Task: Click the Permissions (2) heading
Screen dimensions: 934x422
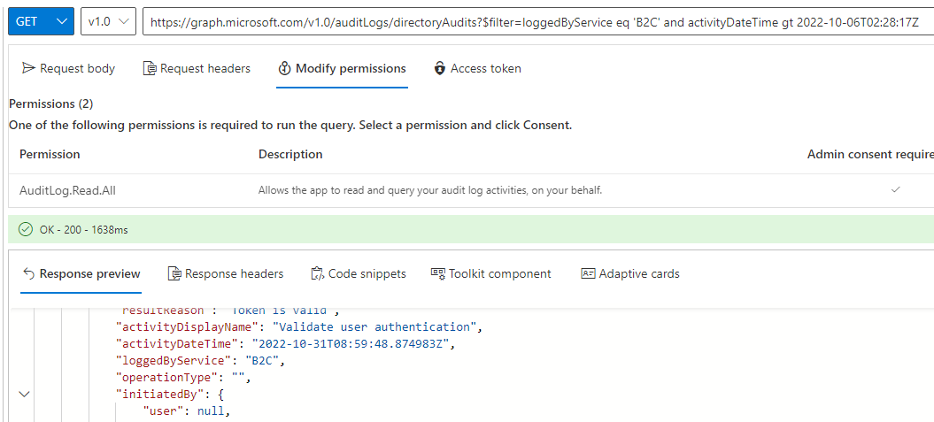Action: 51,104
